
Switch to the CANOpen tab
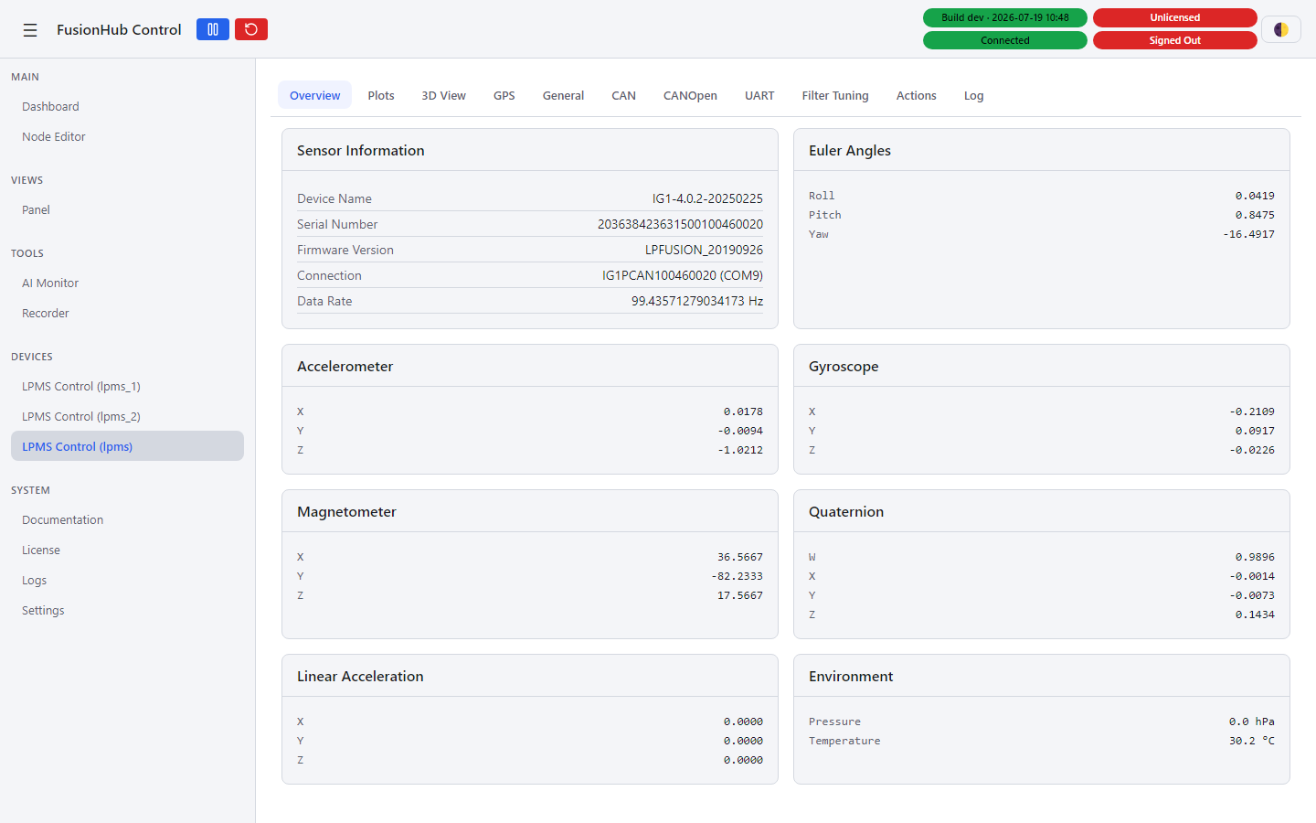[690, 95]
